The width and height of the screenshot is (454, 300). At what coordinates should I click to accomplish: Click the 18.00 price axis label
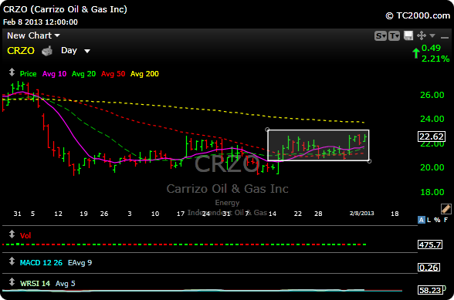click(x=432, y=192)
